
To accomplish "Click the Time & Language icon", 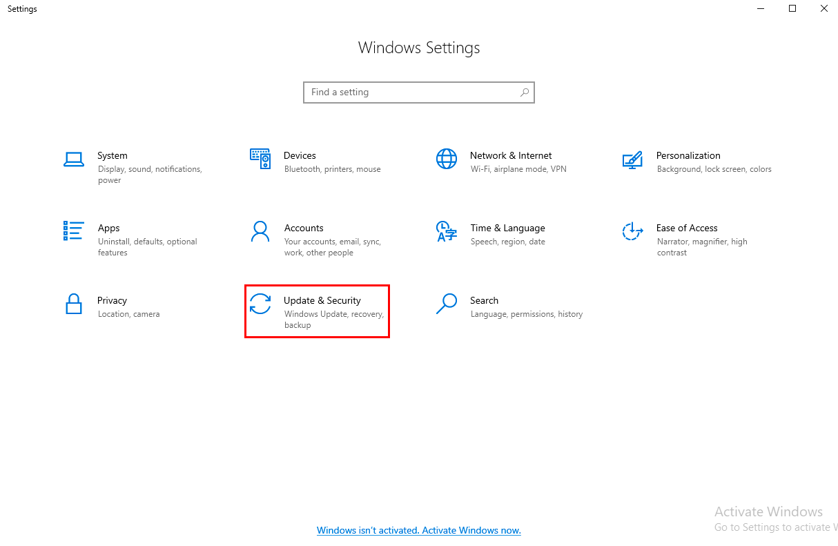I will point(447,231).
